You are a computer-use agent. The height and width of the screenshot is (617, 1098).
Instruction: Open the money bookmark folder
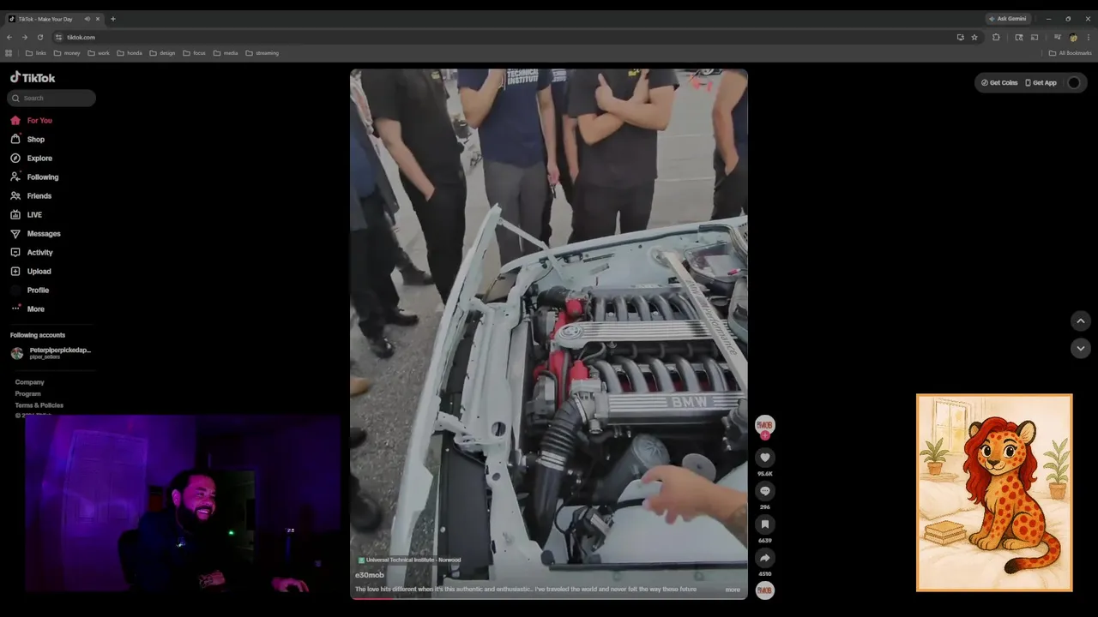click(x=67, y=53)
